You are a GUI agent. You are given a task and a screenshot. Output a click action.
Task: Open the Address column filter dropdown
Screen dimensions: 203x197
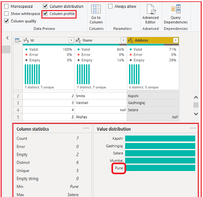click(176, 40)
